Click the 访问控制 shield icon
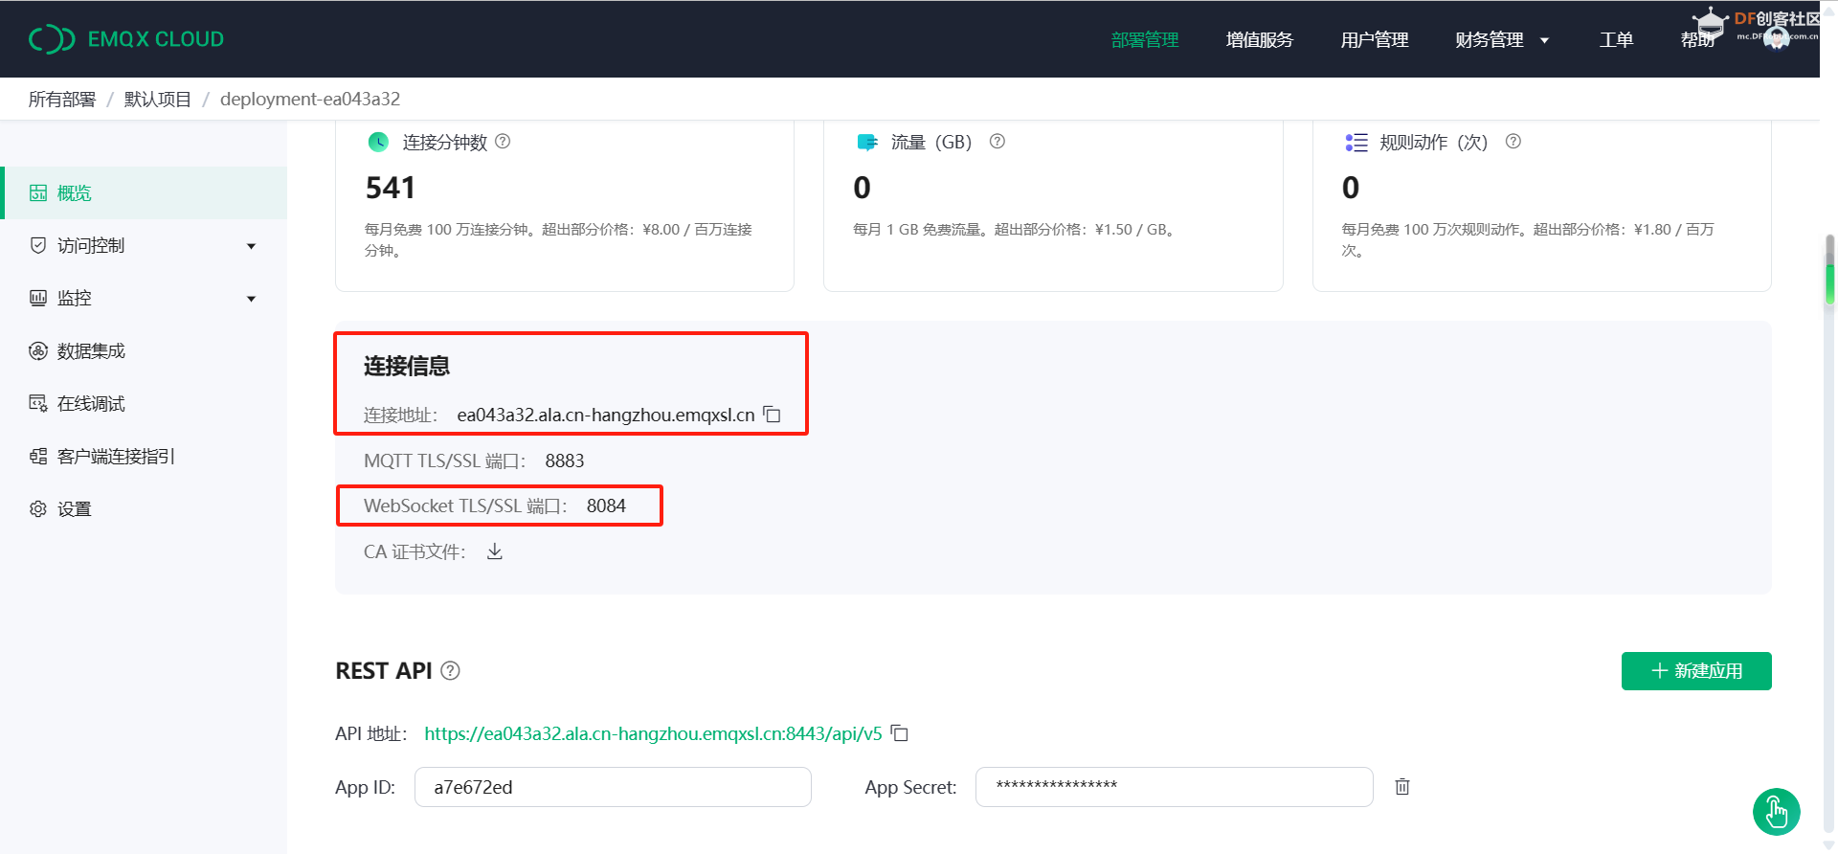 [38, 246]
